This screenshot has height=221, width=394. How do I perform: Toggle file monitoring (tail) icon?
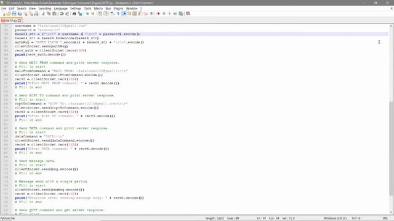(x=151, y=14)
